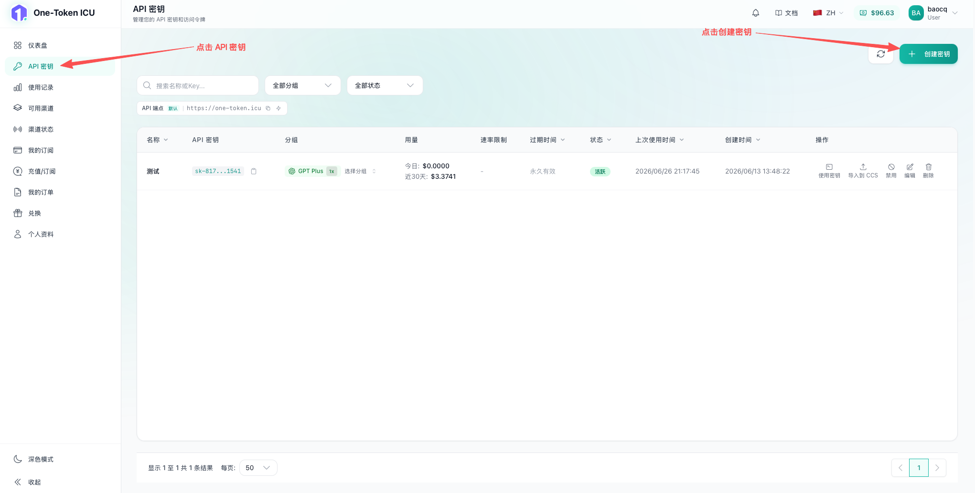Click the 默认 endpoint tag

click(173, 108)
